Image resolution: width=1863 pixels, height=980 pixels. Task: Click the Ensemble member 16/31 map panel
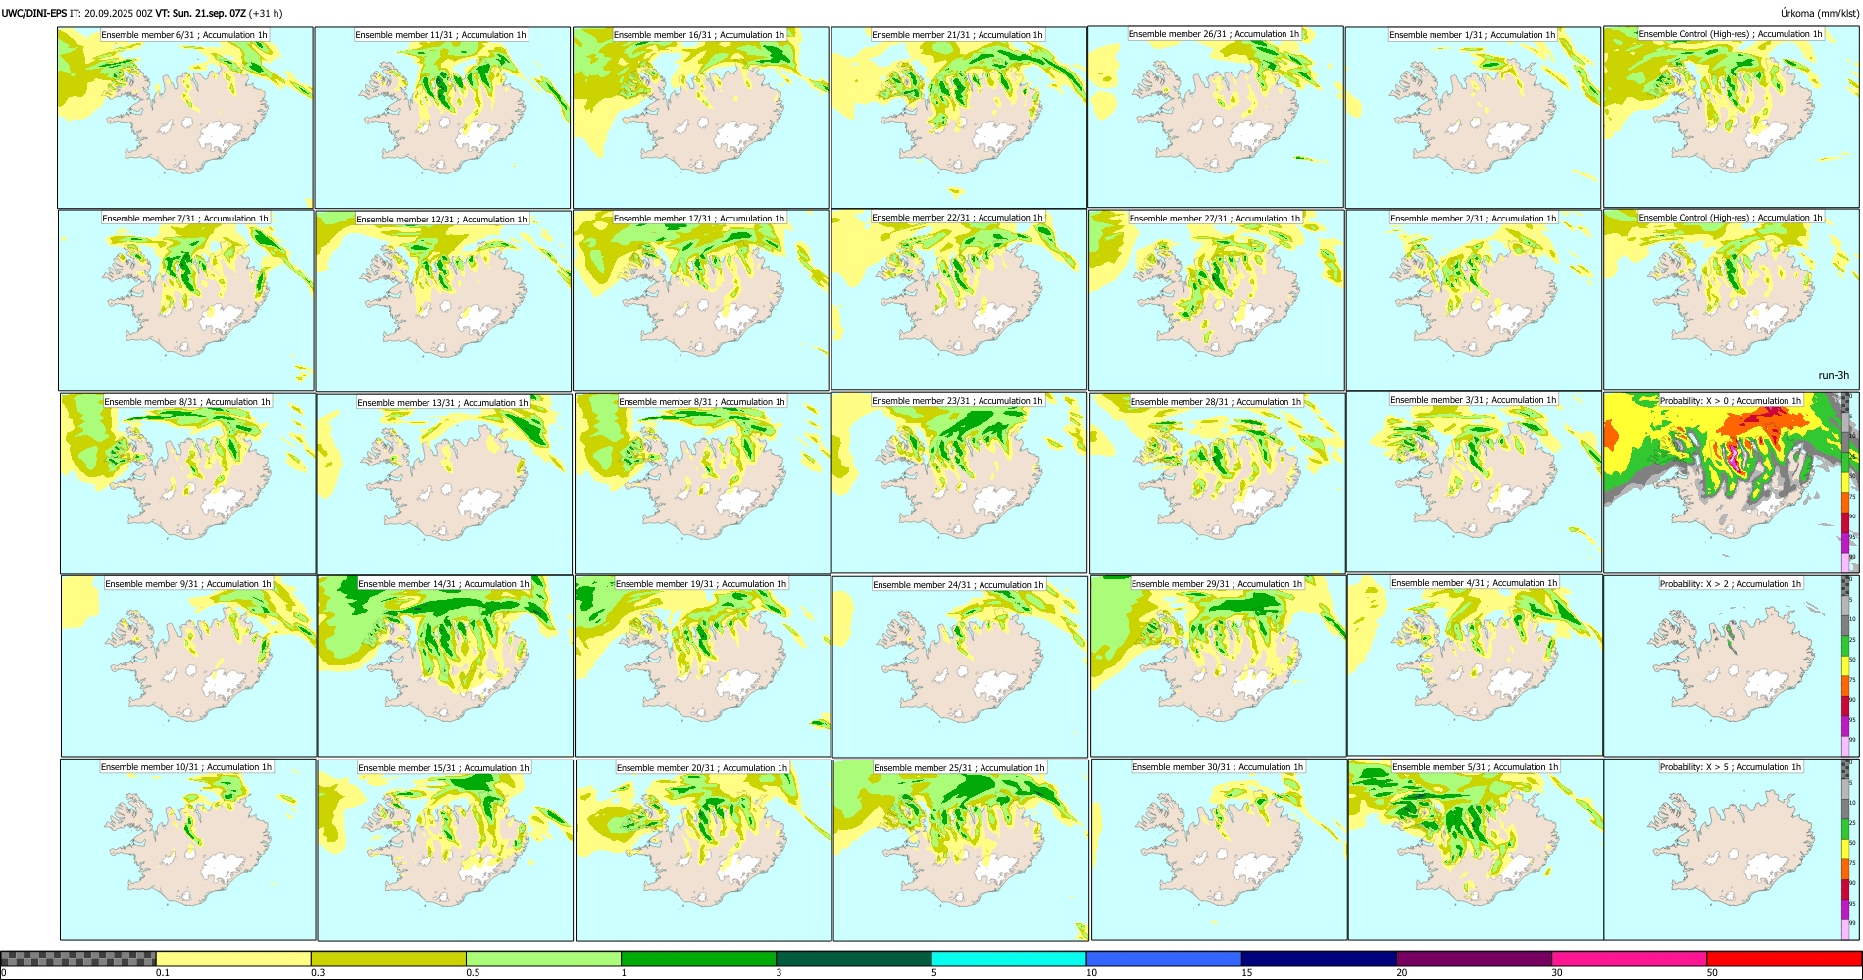(x=701, y=118)
